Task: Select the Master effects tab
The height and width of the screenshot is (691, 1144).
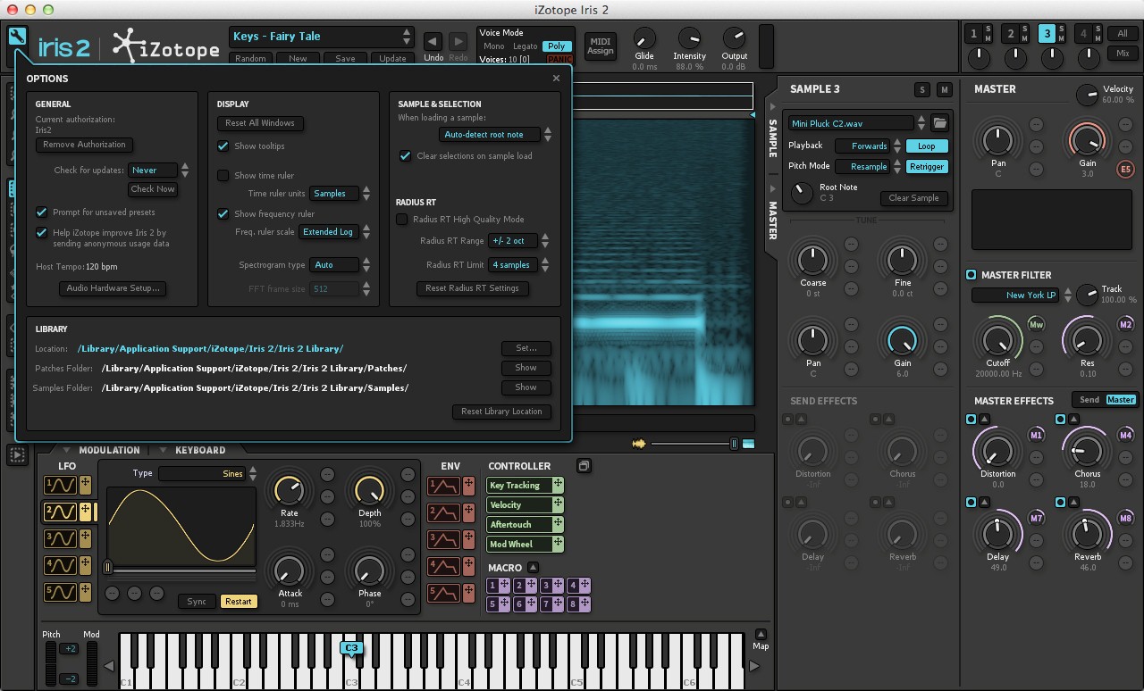Action: (x=1120, y=400)
